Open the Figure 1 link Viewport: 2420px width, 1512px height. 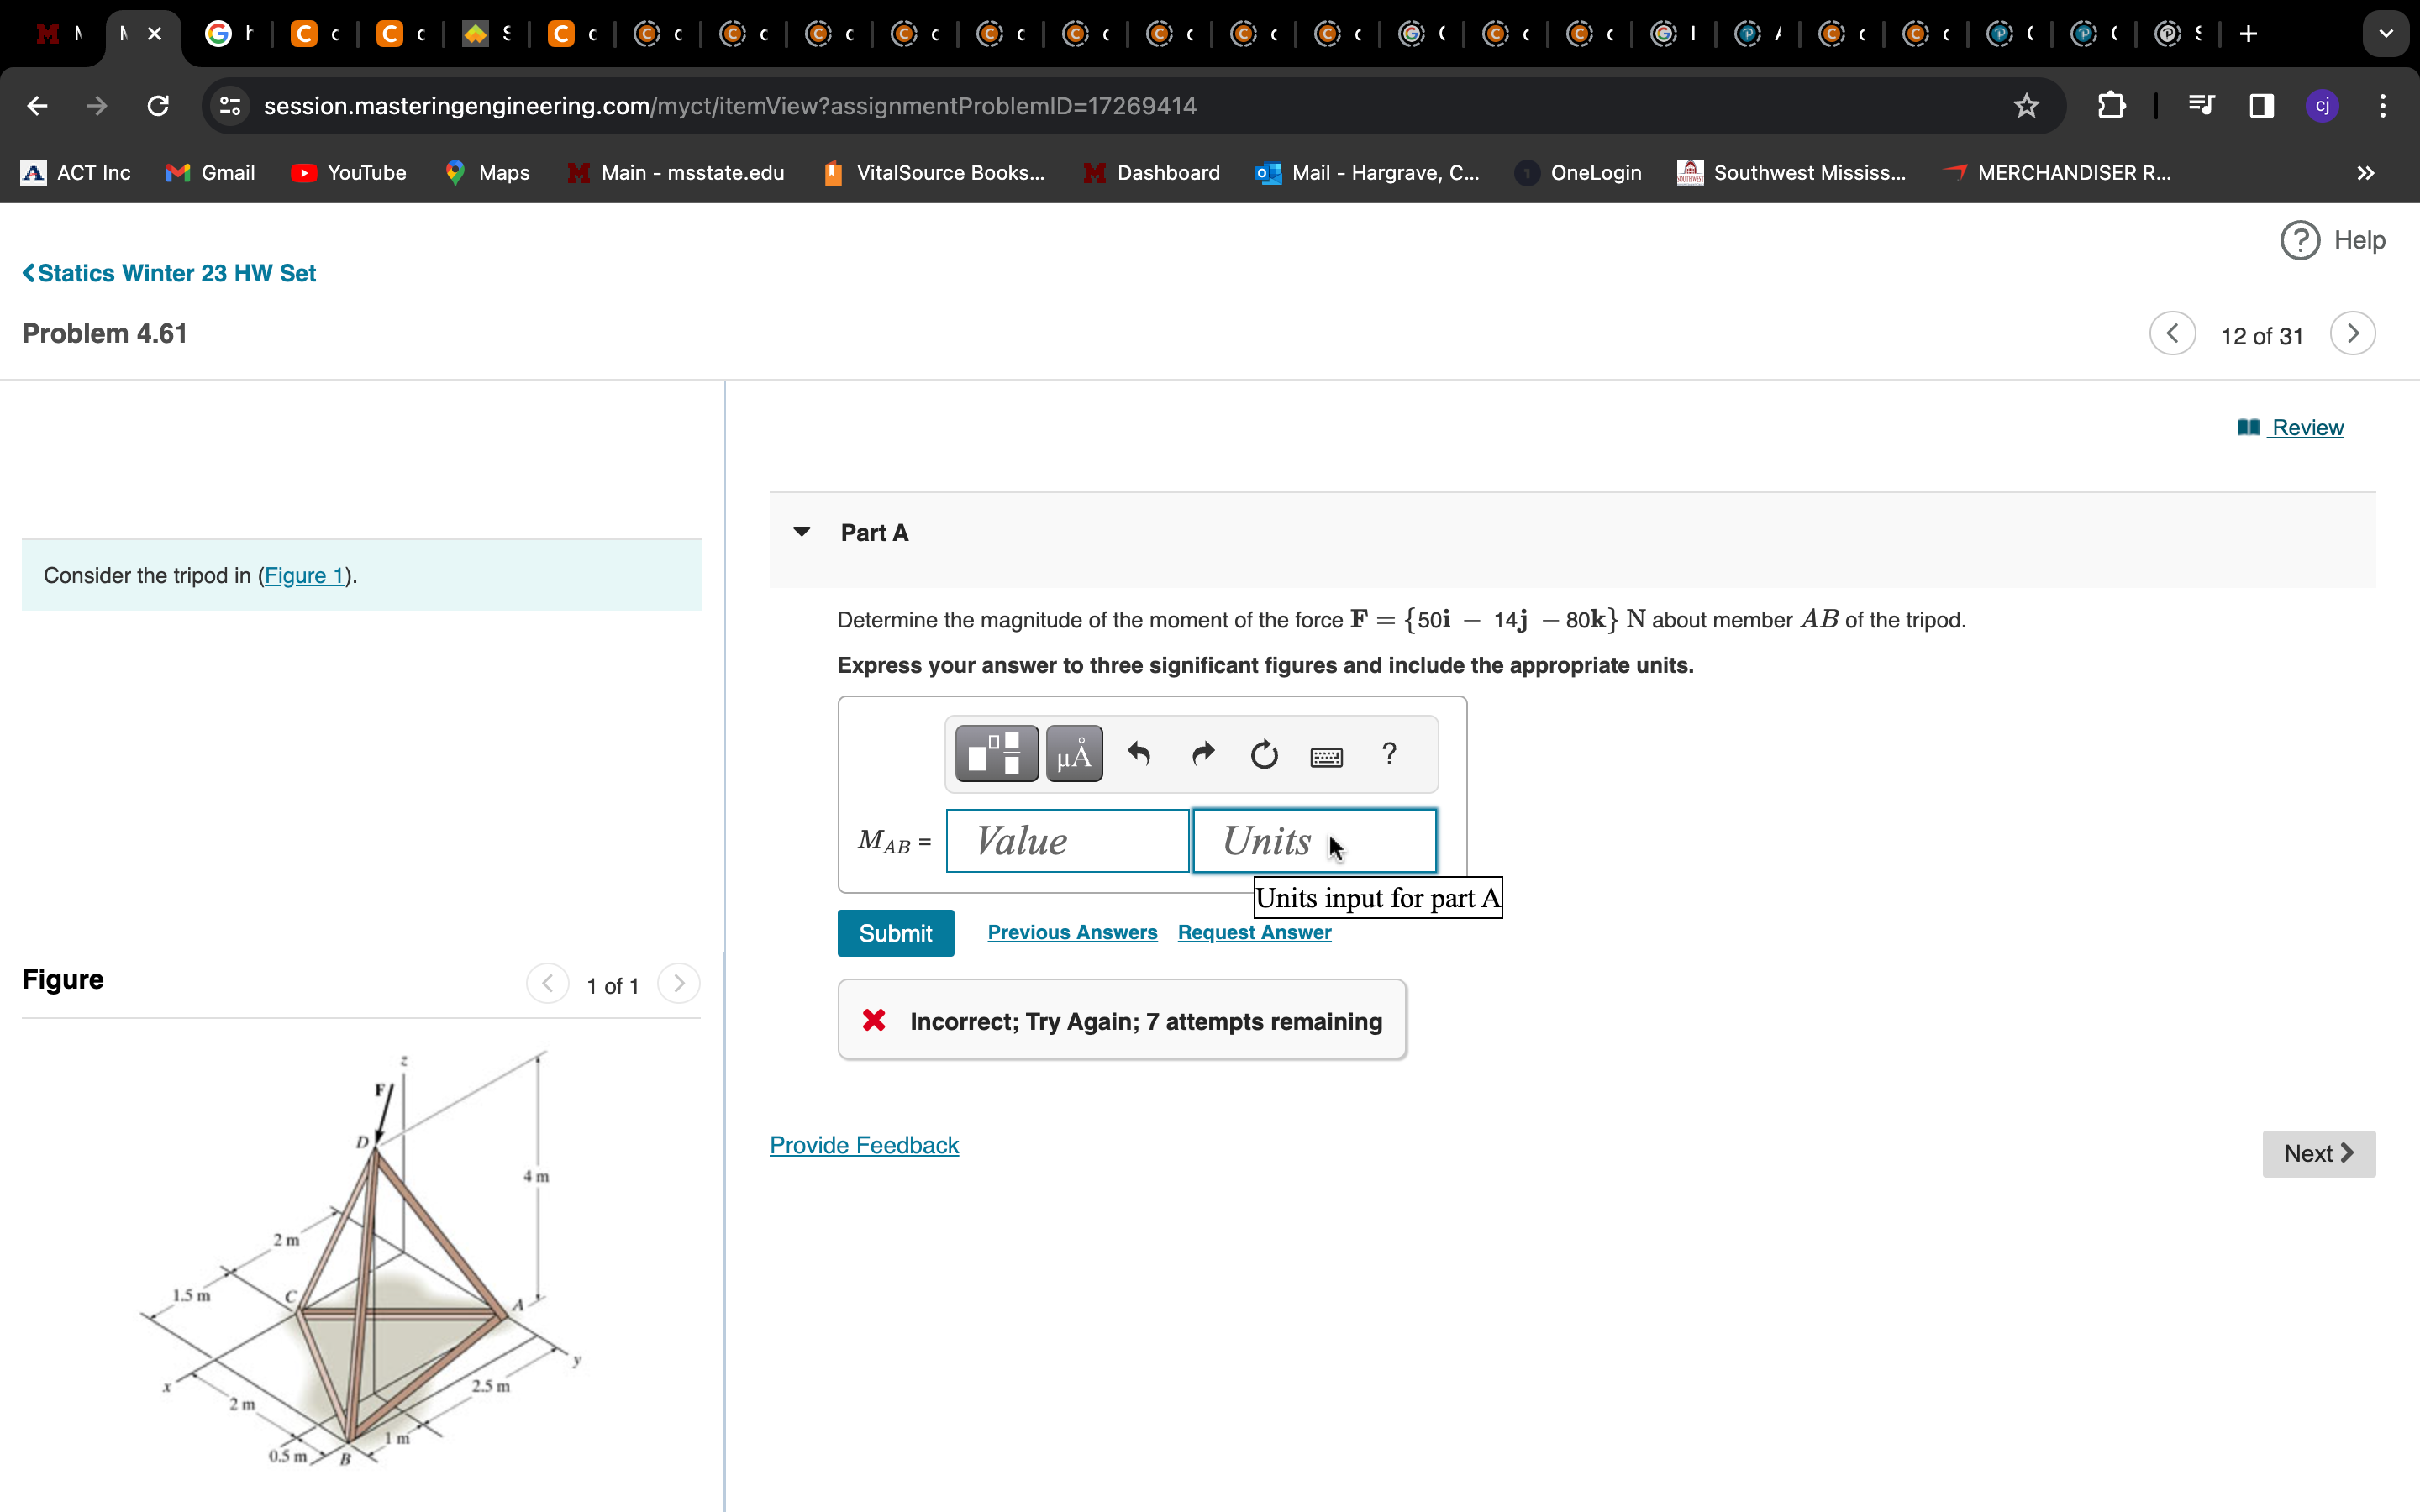[x=304, y=575]
